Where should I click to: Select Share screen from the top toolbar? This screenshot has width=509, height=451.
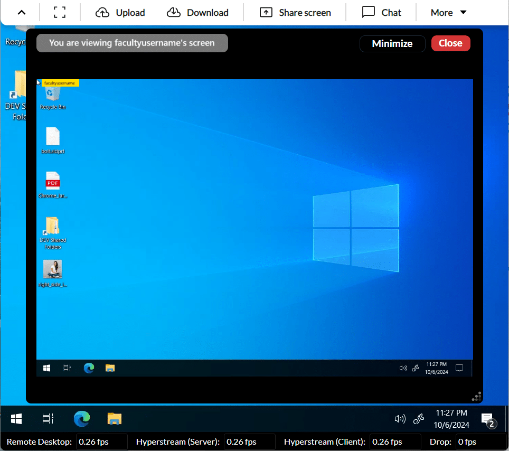(x=295, y=12)
